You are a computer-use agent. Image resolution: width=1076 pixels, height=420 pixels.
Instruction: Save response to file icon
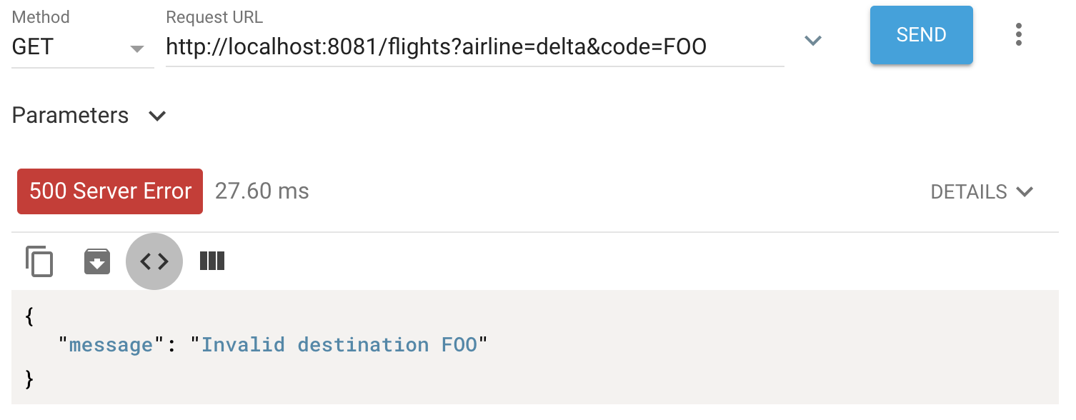point(97,261)
